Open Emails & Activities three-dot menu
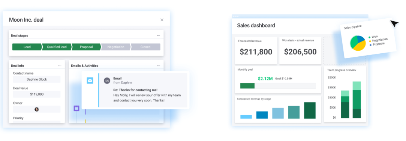406x141 pixels. (159, 66)
